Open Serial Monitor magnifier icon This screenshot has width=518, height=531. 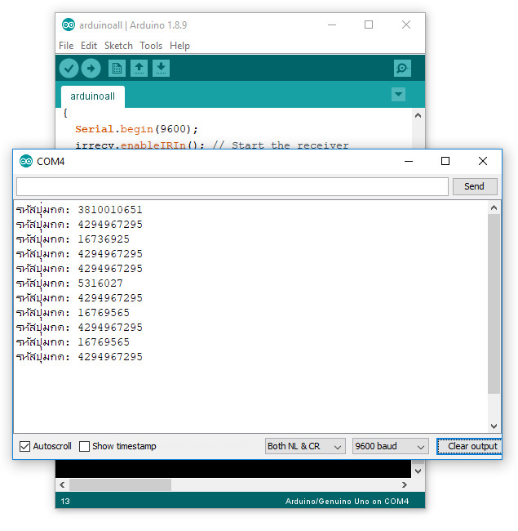point(402,69)
